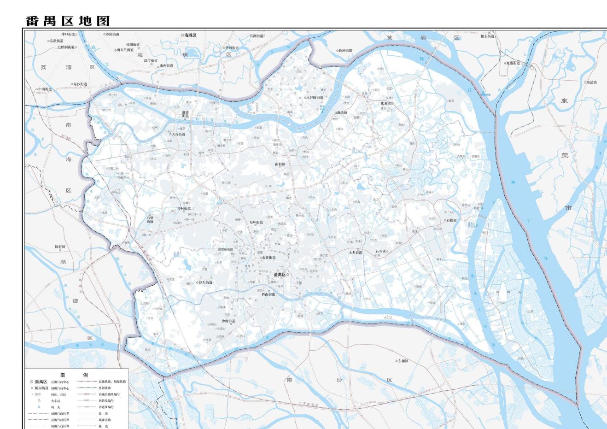
Task: Click the 沙湾街道 label
Action: pos(228,321)
